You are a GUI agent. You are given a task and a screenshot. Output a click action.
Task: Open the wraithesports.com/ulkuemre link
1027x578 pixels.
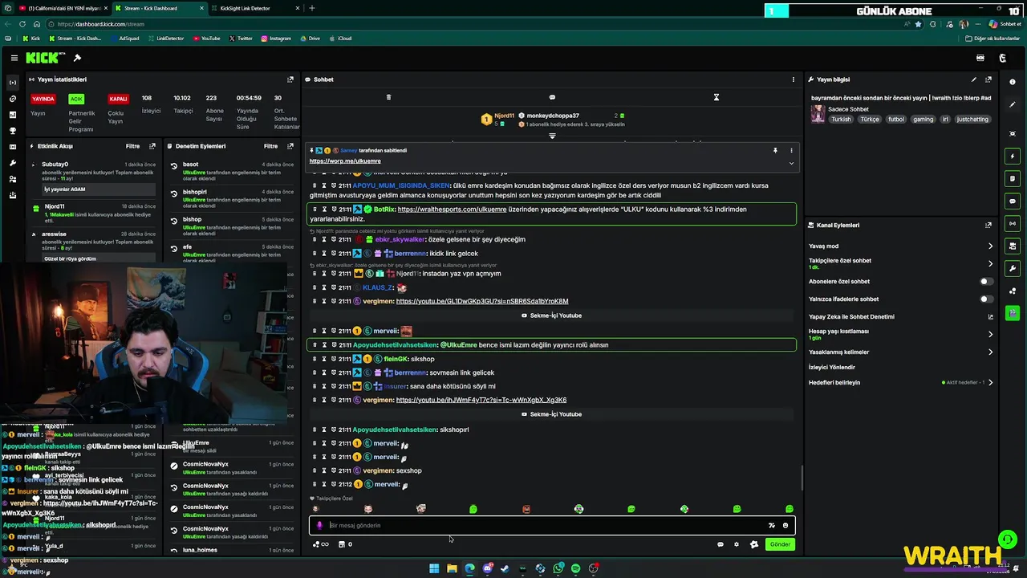452,210
